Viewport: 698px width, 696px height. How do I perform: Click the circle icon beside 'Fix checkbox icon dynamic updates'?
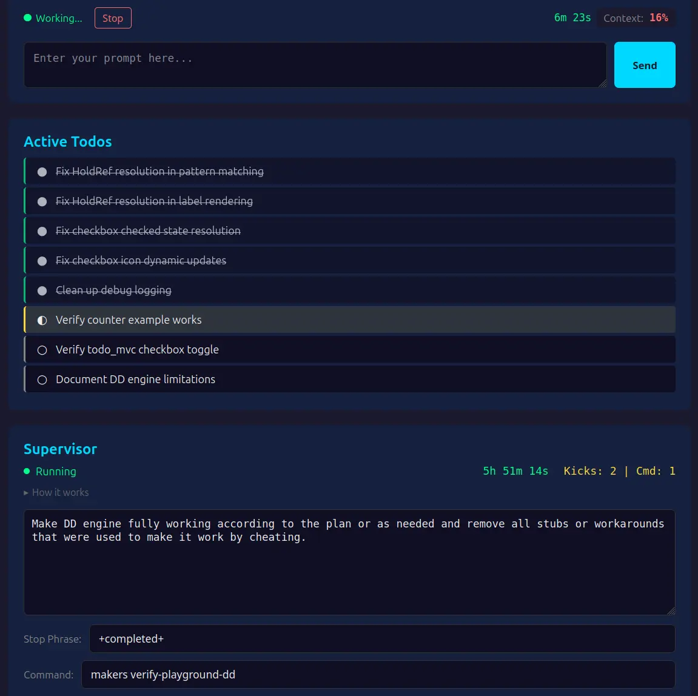coord(42,261)
